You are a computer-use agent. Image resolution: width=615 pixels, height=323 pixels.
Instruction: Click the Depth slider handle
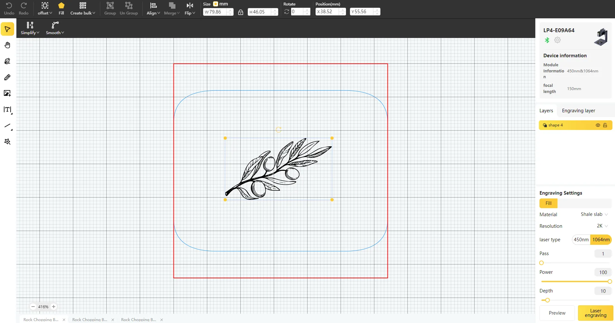click(x=548, y=300)
